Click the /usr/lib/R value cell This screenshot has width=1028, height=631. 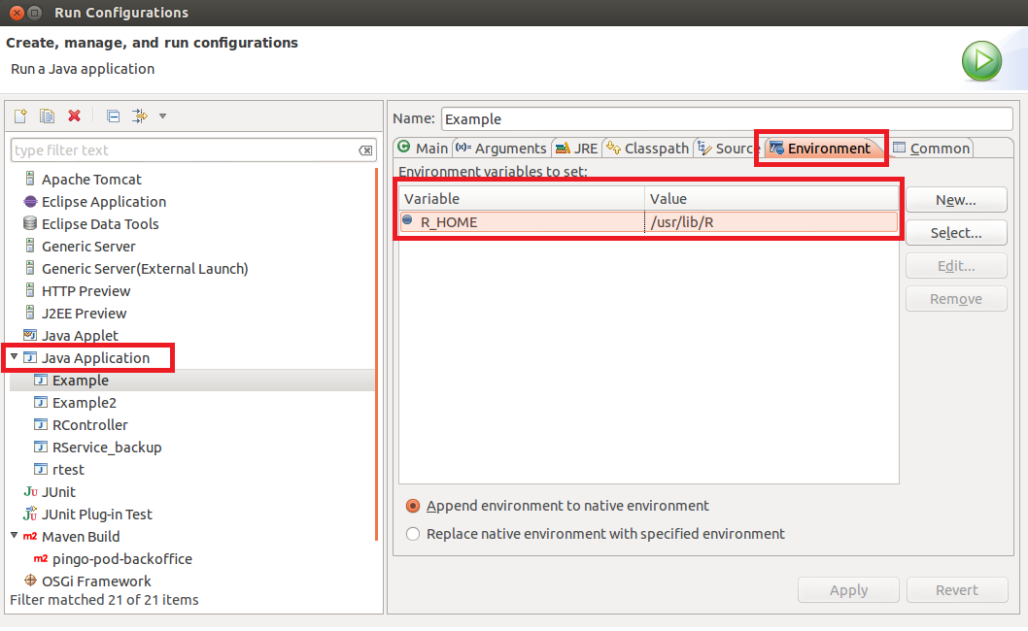pos(771,222)
